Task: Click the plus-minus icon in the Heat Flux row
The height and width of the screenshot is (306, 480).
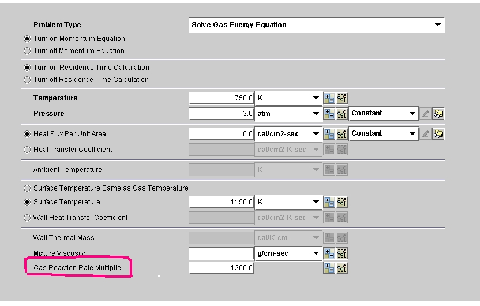Action: (330, 134)
